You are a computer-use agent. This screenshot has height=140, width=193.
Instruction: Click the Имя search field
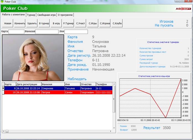pos(76,32)
